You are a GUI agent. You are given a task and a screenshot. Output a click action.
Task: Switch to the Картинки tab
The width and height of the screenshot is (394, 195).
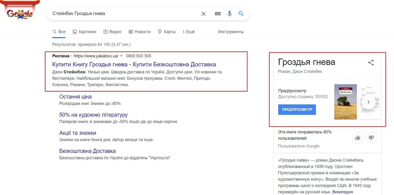click(x=84, y=32)
